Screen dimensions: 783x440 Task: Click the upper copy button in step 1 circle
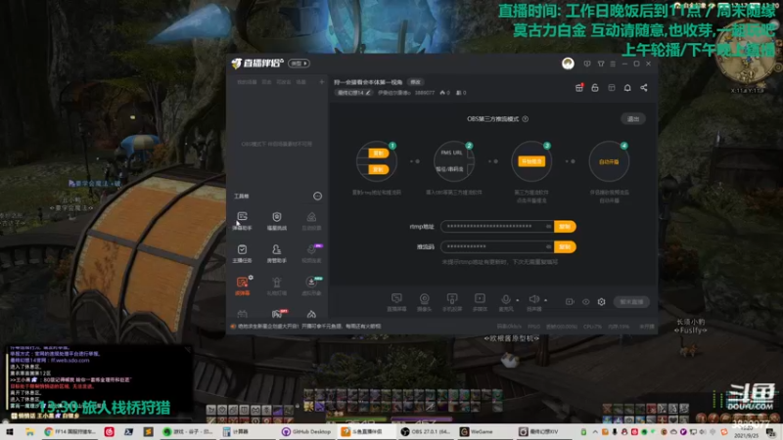[x=378, y=154]
